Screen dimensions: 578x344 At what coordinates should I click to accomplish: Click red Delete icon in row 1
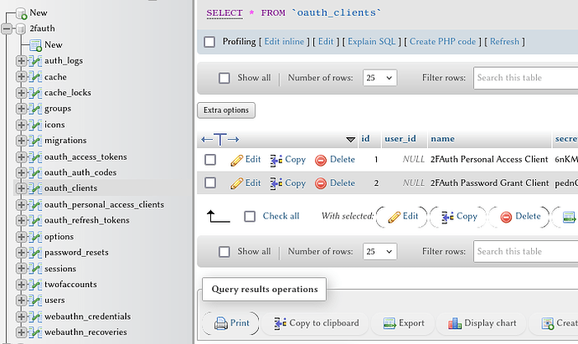[321, 160]
